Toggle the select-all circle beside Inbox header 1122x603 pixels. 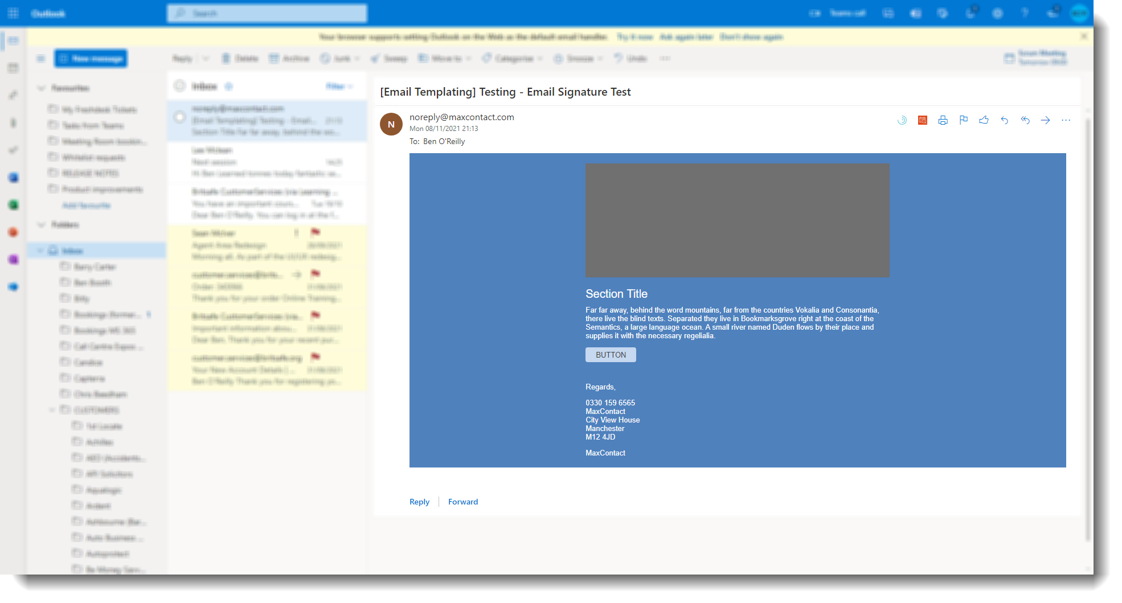(180, 86)
